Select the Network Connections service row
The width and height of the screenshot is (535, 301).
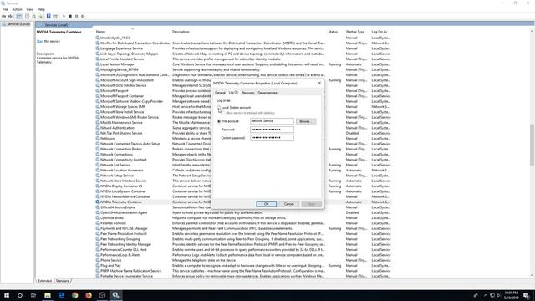tap(243, 155)
